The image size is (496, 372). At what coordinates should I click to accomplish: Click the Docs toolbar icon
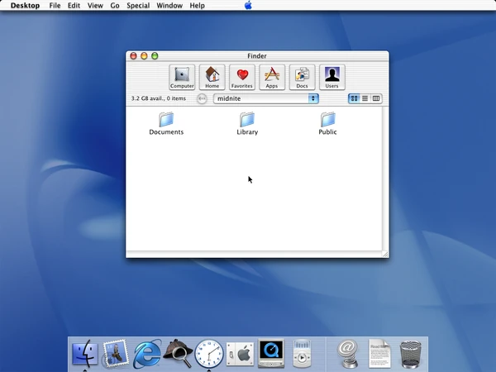pyautogui.click(x=302, y=77)
